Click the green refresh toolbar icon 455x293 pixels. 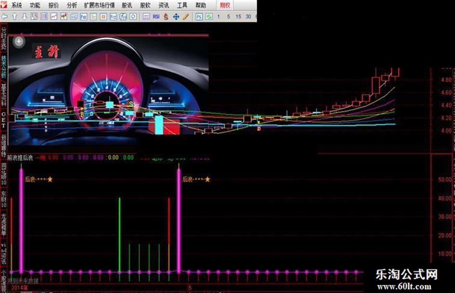[x=209, y=16]
